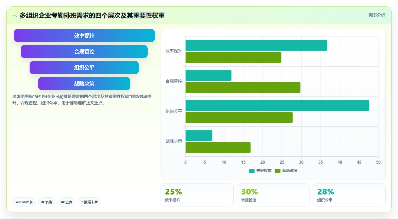Click the 组织公平 y-axis label

click(x=174, y=111)
